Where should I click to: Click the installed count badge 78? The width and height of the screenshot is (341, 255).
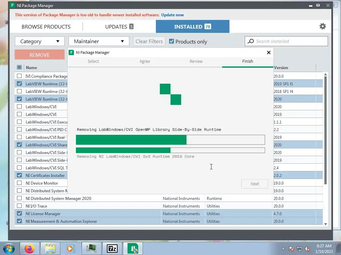click(x=208, y=27)
